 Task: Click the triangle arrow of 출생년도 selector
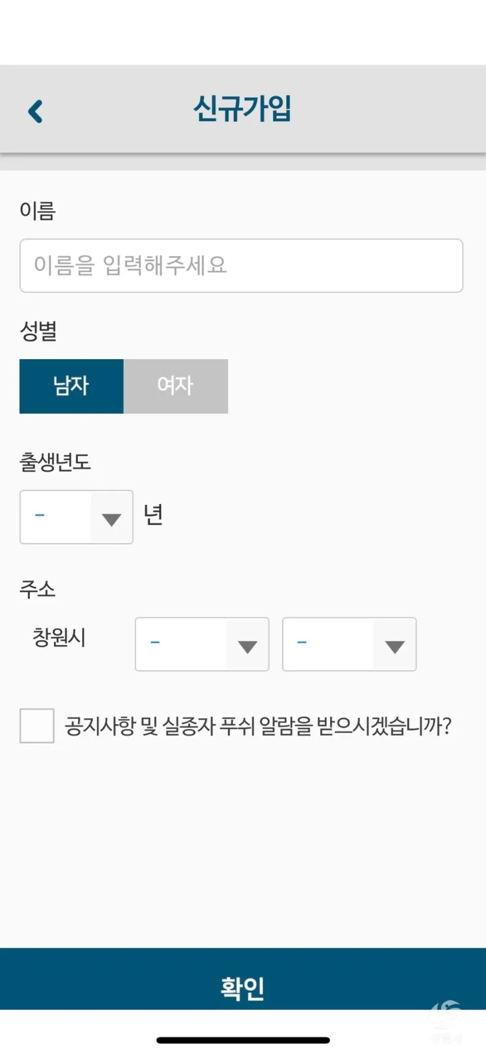(111, 520)
